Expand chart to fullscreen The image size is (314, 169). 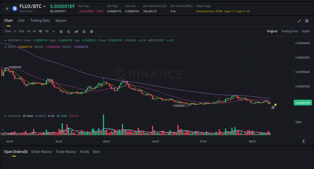click(299, 21)
